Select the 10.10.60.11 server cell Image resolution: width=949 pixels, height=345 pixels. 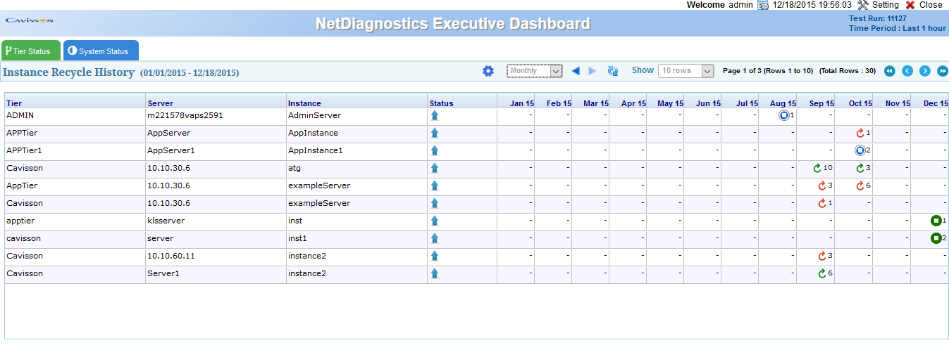(x=216, y=257)
